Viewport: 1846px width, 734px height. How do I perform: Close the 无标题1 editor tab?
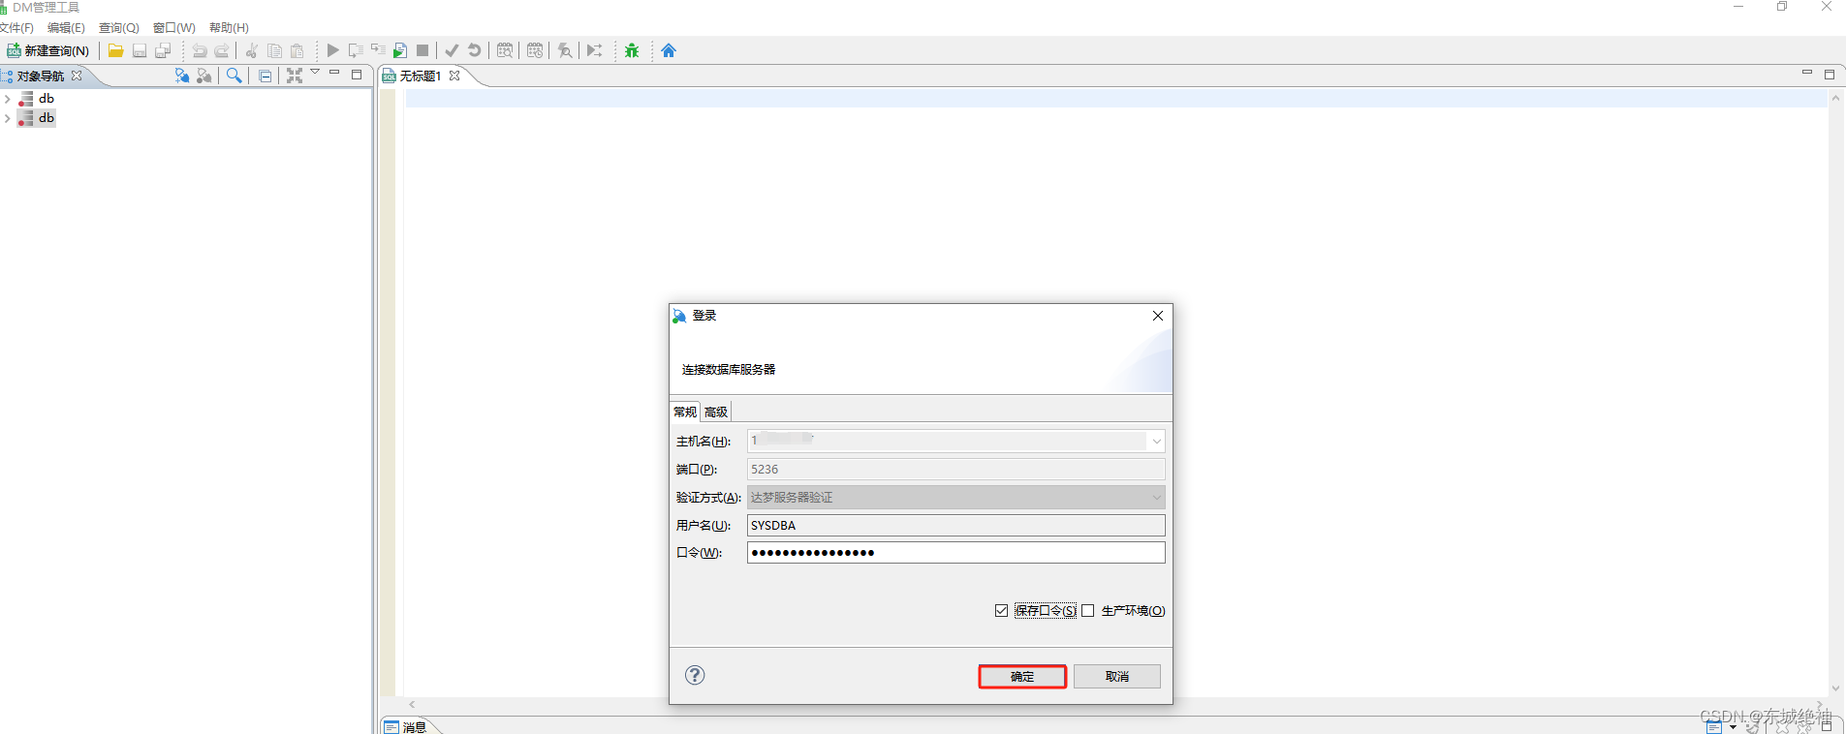point(454,76)
